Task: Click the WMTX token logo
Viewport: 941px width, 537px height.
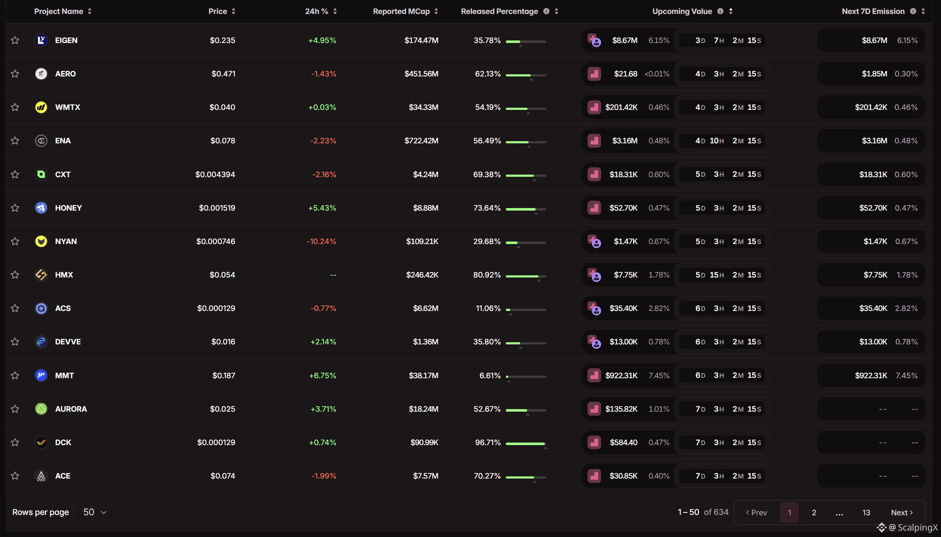Action: (x=41, y=107)
